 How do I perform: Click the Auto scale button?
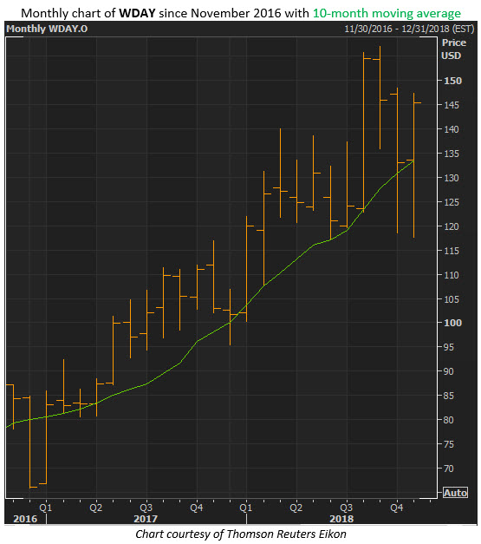(455, 493)
